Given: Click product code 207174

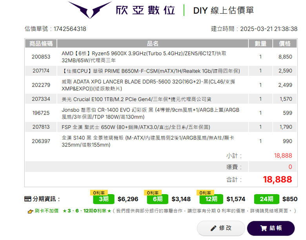Looking at the screenshot, I should [x=41, y=71].
